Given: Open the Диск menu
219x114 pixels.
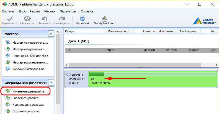Looking at the screenshot, I should [22, 11].
